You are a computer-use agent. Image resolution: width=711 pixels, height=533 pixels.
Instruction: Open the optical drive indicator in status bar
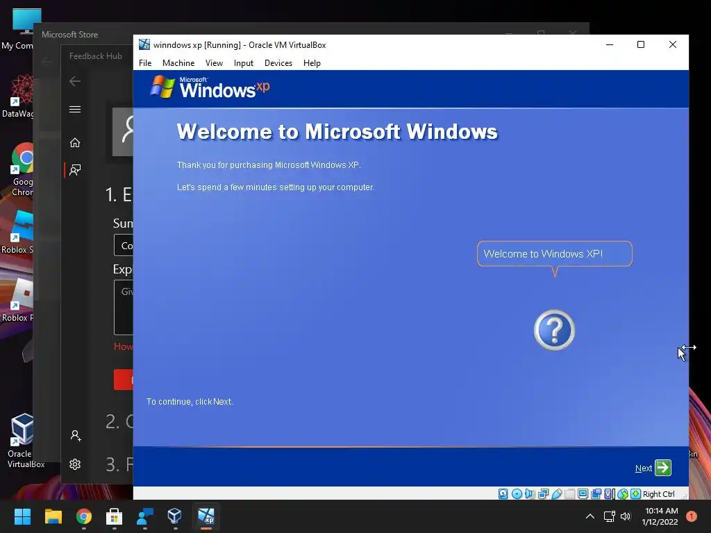pyautogui.click(x=517, y=494)
